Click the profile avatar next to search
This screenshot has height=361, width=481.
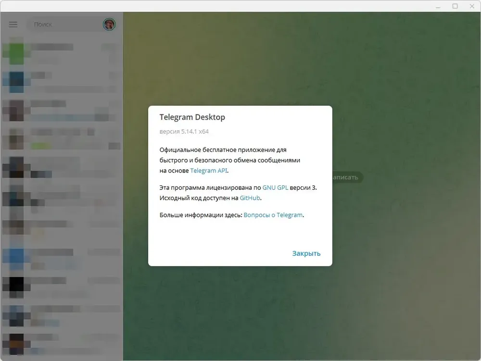coord(109,24)
